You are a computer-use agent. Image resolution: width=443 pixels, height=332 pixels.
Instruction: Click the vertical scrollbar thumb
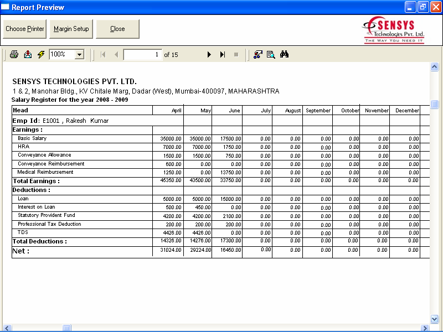(x=434, y=104)
